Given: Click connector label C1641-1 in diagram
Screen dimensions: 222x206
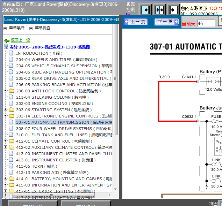Looking at the screenshot, I should [189, 77].
